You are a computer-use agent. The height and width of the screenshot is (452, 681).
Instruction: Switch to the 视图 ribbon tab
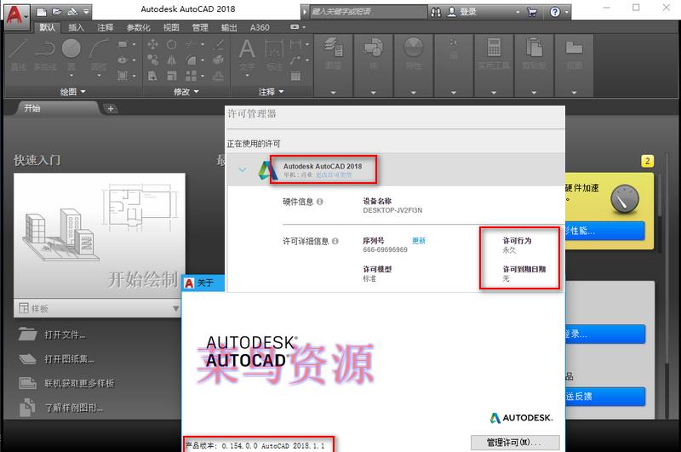171,27
